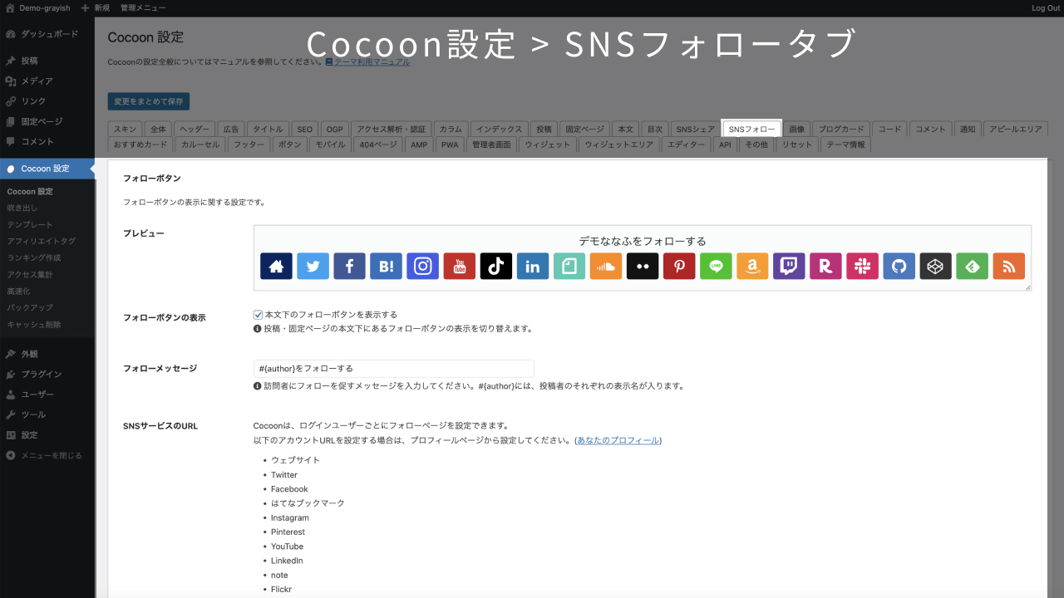Click the Instagram follow icon in preview
The image size is (1064, 598).
pyautogui.click(x=422, y=266)
